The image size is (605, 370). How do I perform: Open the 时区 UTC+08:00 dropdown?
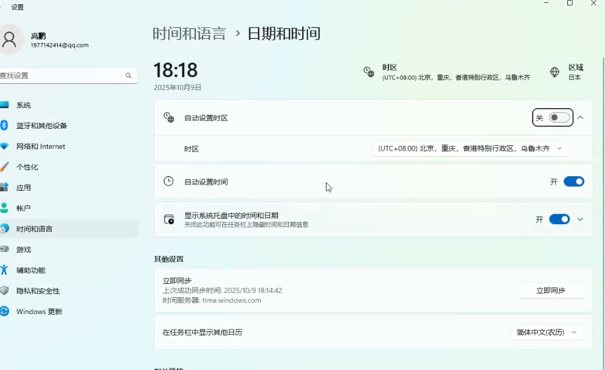[470, 149]
